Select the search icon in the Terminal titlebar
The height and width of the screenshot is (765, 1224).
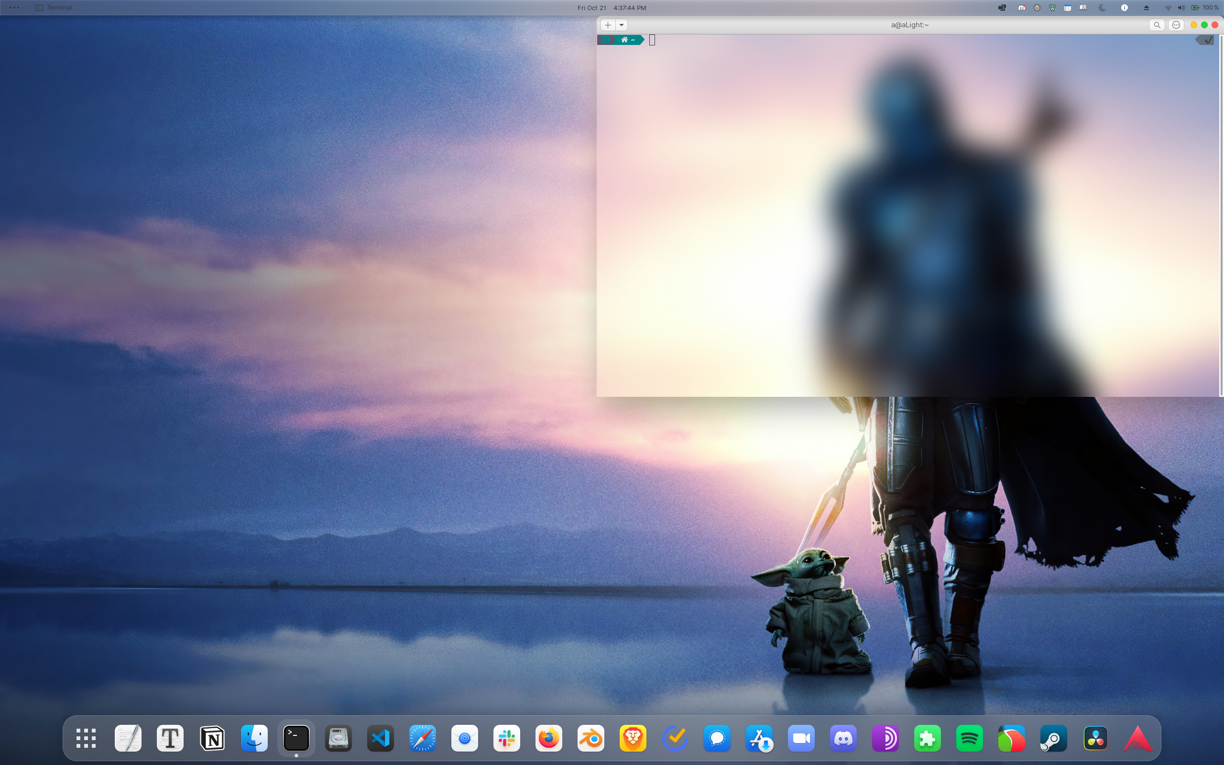[x=1157, y=24]
